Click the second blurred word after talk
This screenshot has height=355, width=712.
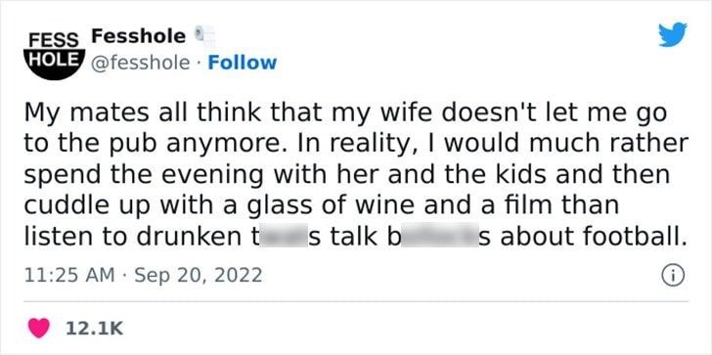click(437, 236)
